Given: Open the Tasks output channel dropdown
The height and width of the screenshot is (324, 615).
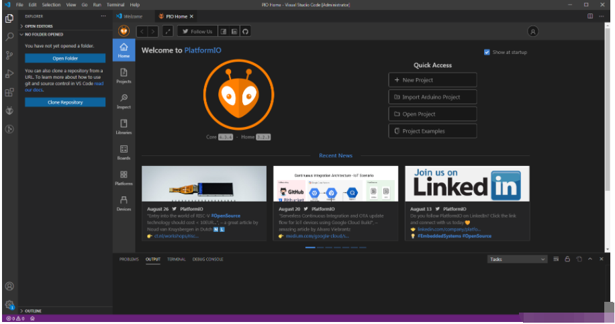Looking at the screenshot, I should pos(518,259).
